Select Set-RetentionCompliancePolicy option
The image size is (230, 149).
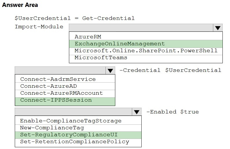click(78, 142)
